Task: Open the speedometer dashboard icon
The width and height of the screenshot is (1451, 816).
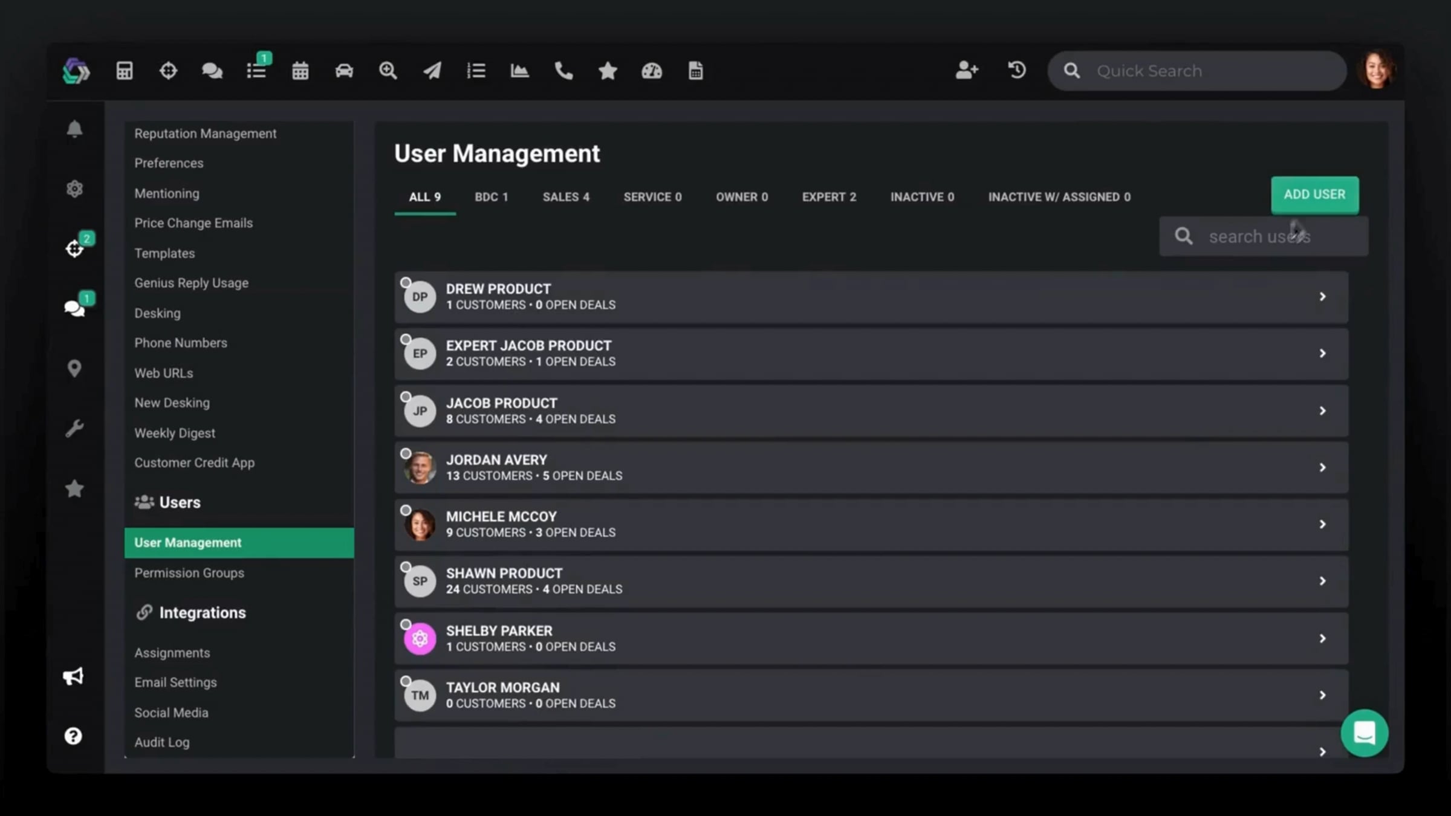Action: point(652,71)
